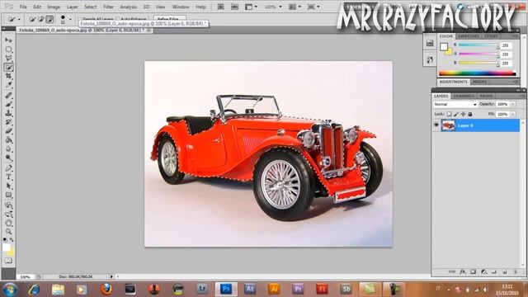Viewport: 528px width, 297px height.
Task: Toggle lock transparent pixels
Action: (x=449, y=114)
